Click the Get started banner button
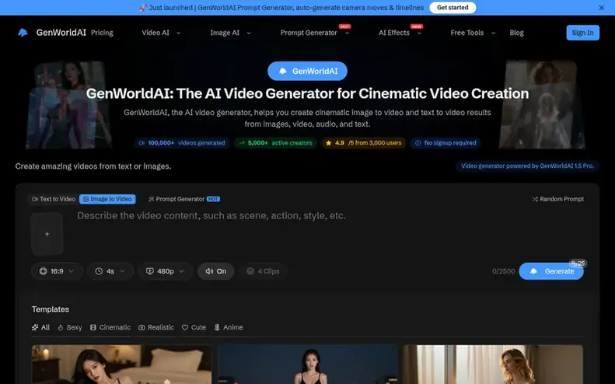Image resolution: width=615 pixels, height=384 pixels. point(453,8)
